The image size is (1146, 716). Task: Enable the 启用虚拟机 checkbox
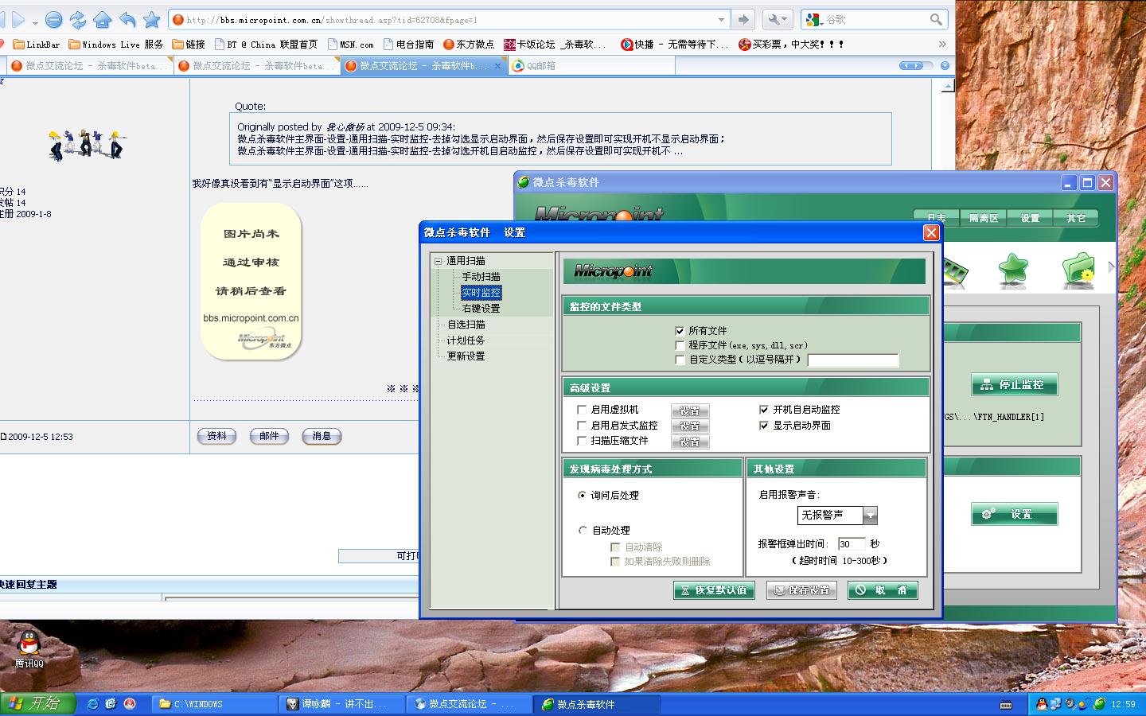point(582,410)
